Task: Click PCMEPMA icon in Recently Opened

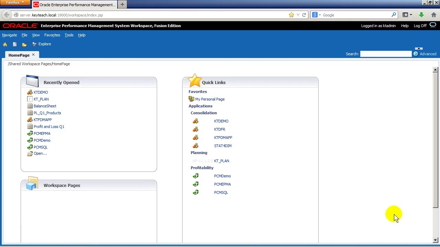Action: point(30,133)
